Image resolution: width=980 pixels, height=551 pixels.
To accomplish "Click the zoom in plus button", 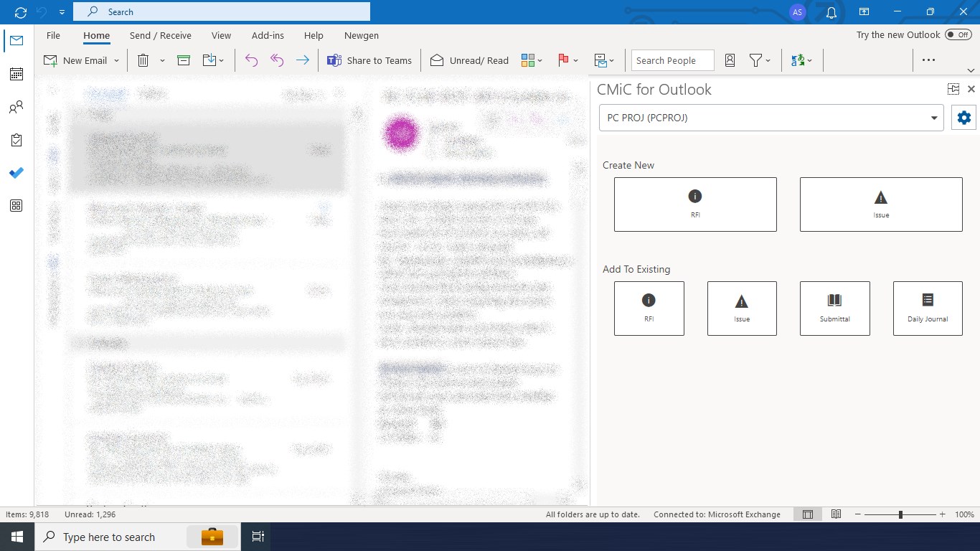I will pyautogui.click(x=942, y=514).
